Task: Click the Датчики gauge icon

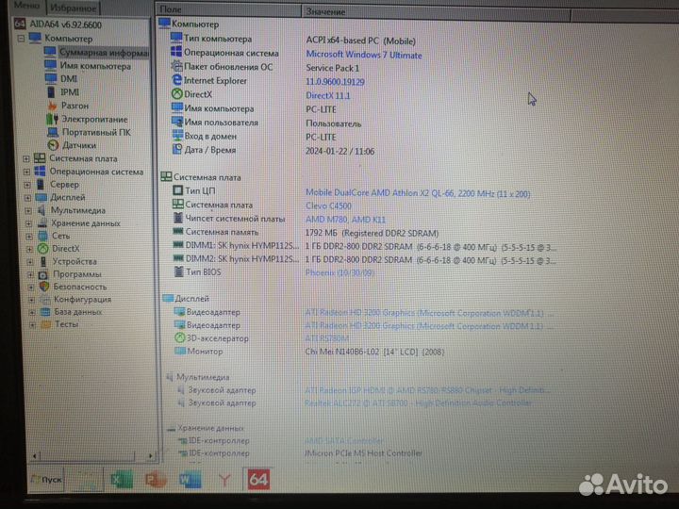Action: [53, 145]
